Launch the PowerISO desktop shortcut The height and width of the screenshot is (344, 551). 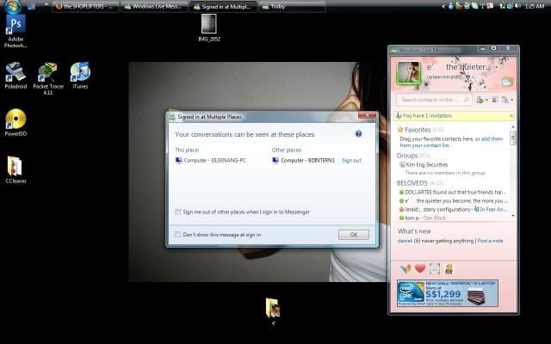coord(15,123)
